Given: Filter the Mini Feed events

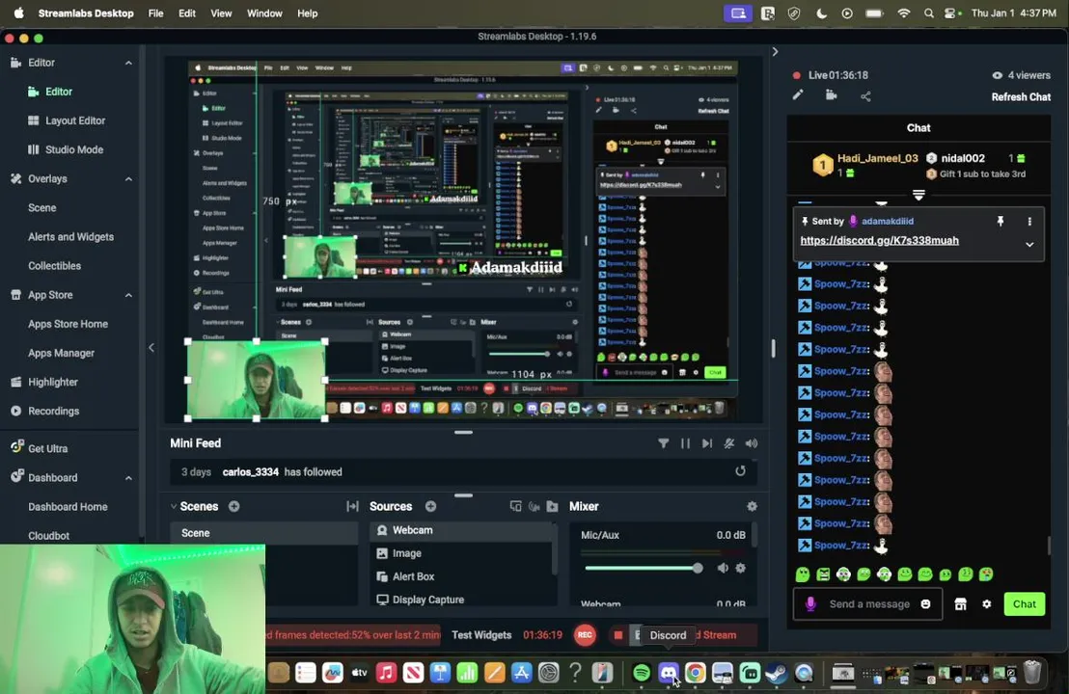Looking at the screenshot, I should click(x=663, y=443).
